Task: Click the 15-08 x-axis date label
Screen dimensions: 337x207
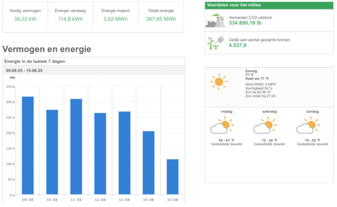Action: pyautogui.click(x=172, y=200)
